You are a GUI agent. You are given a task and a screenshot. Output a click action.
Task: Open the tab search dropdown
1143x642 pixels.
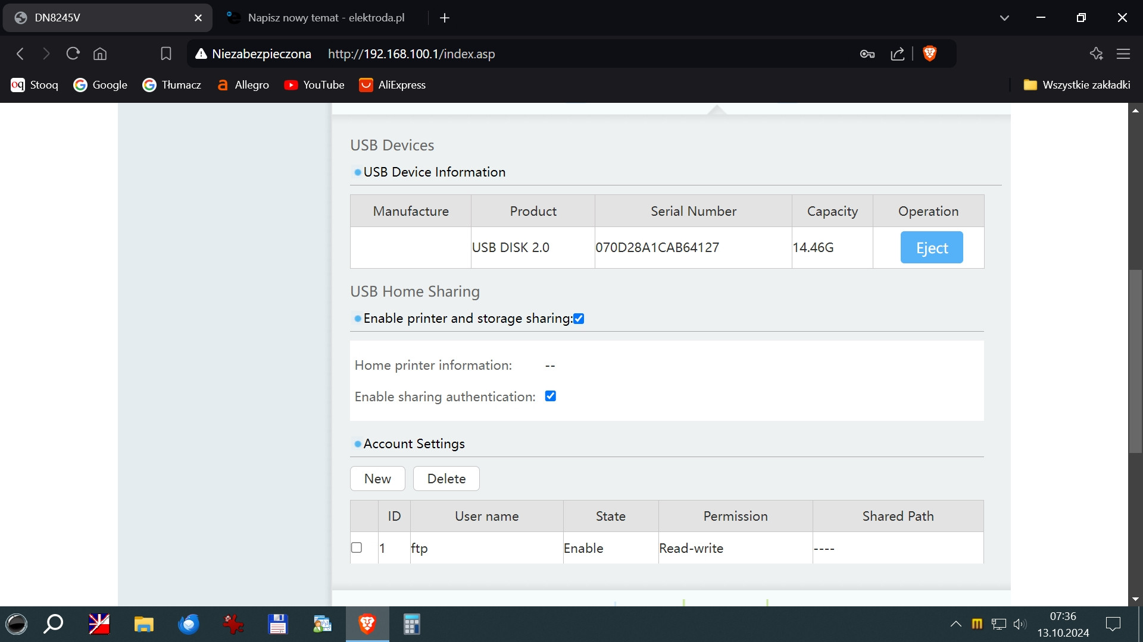[x=1004, y=17]
